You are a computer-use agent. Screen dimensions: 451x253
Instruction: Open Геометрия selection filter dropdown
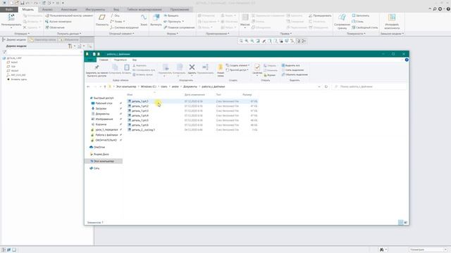(x=428, y=249)
